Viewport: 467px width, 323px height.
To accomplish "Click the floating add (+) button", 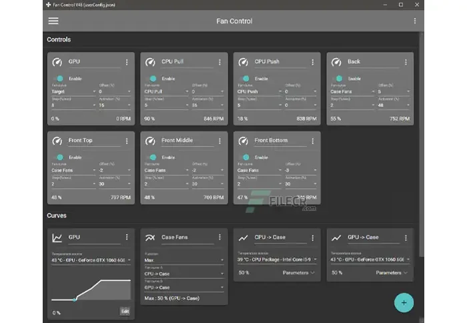I will coord(403,302).
